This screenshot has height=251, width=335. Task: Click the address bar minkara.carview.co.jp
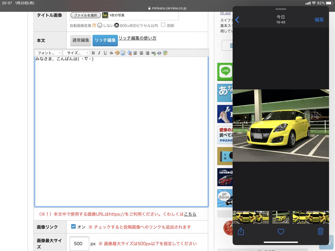(169, 8)
